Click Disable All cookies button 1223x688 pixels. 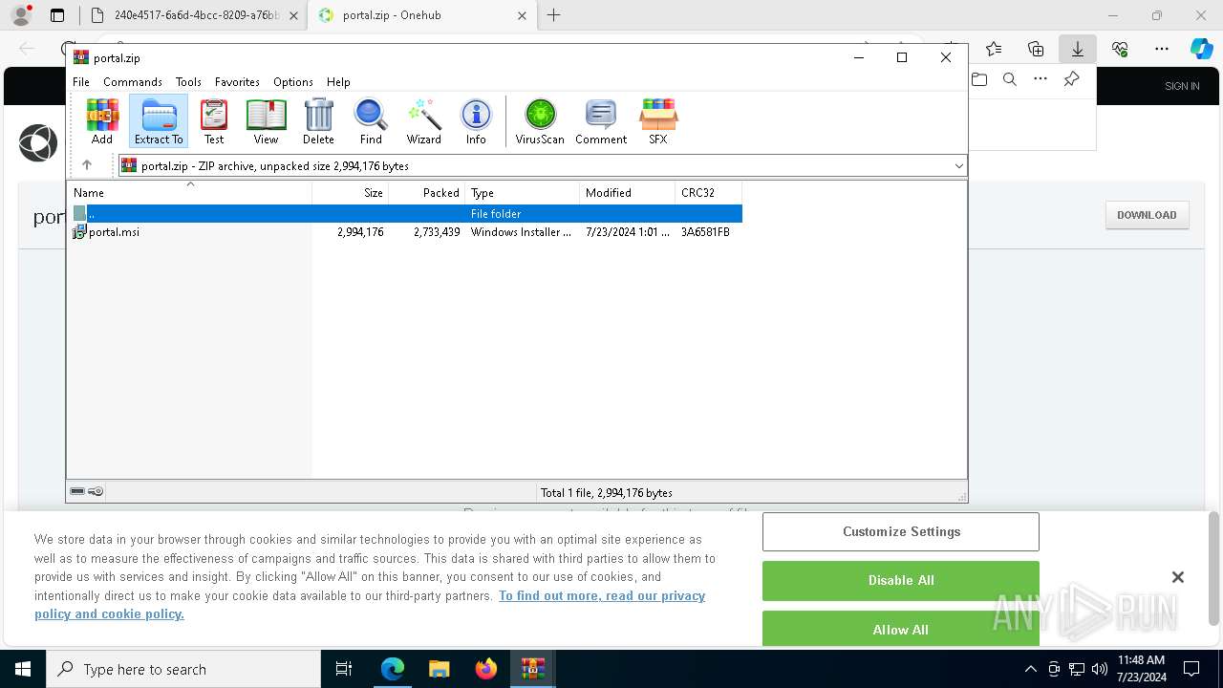pyautogui.click(x=901, y=580)
